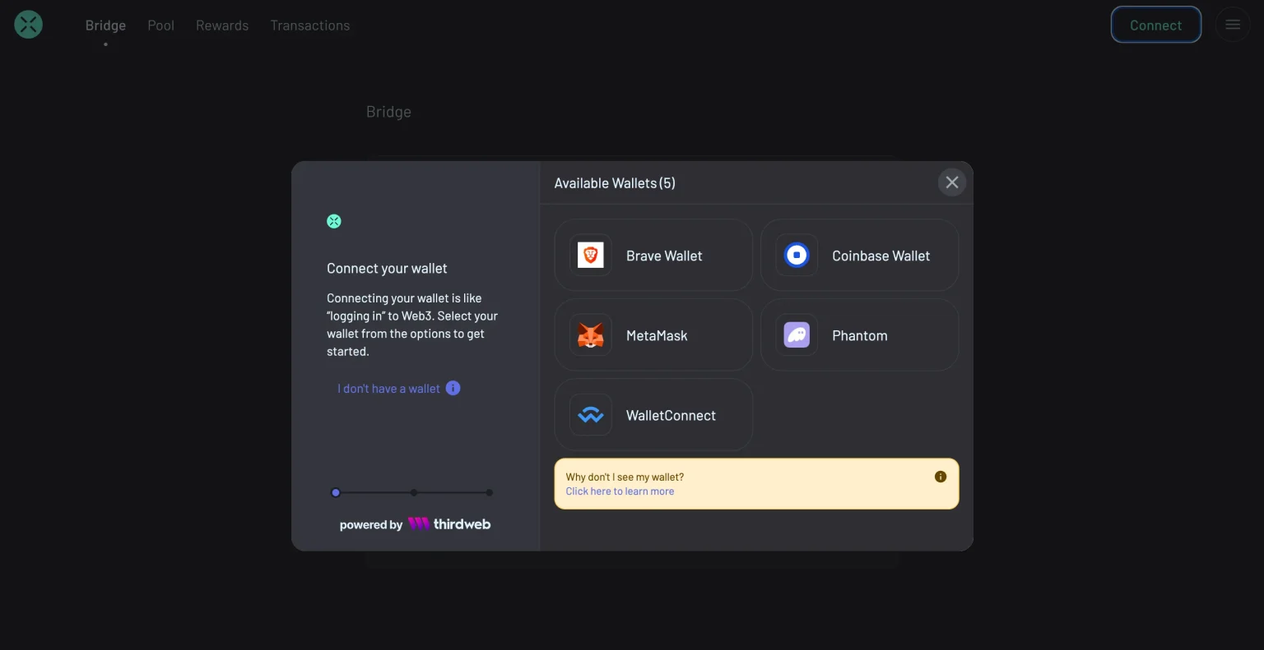Click here to learn more link
Viewport: 1264px width, 650px height.
tap(620, 491)
